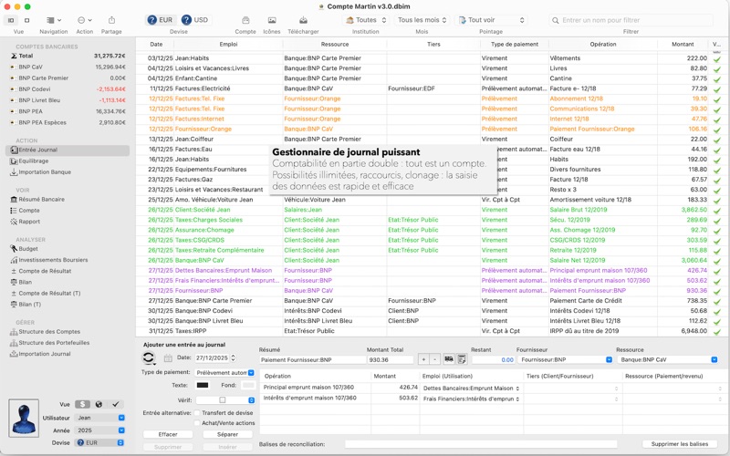This screenshot has height=456, width=730.
Task: Open the Navigation toolbar menu
Action: [54, 20]
